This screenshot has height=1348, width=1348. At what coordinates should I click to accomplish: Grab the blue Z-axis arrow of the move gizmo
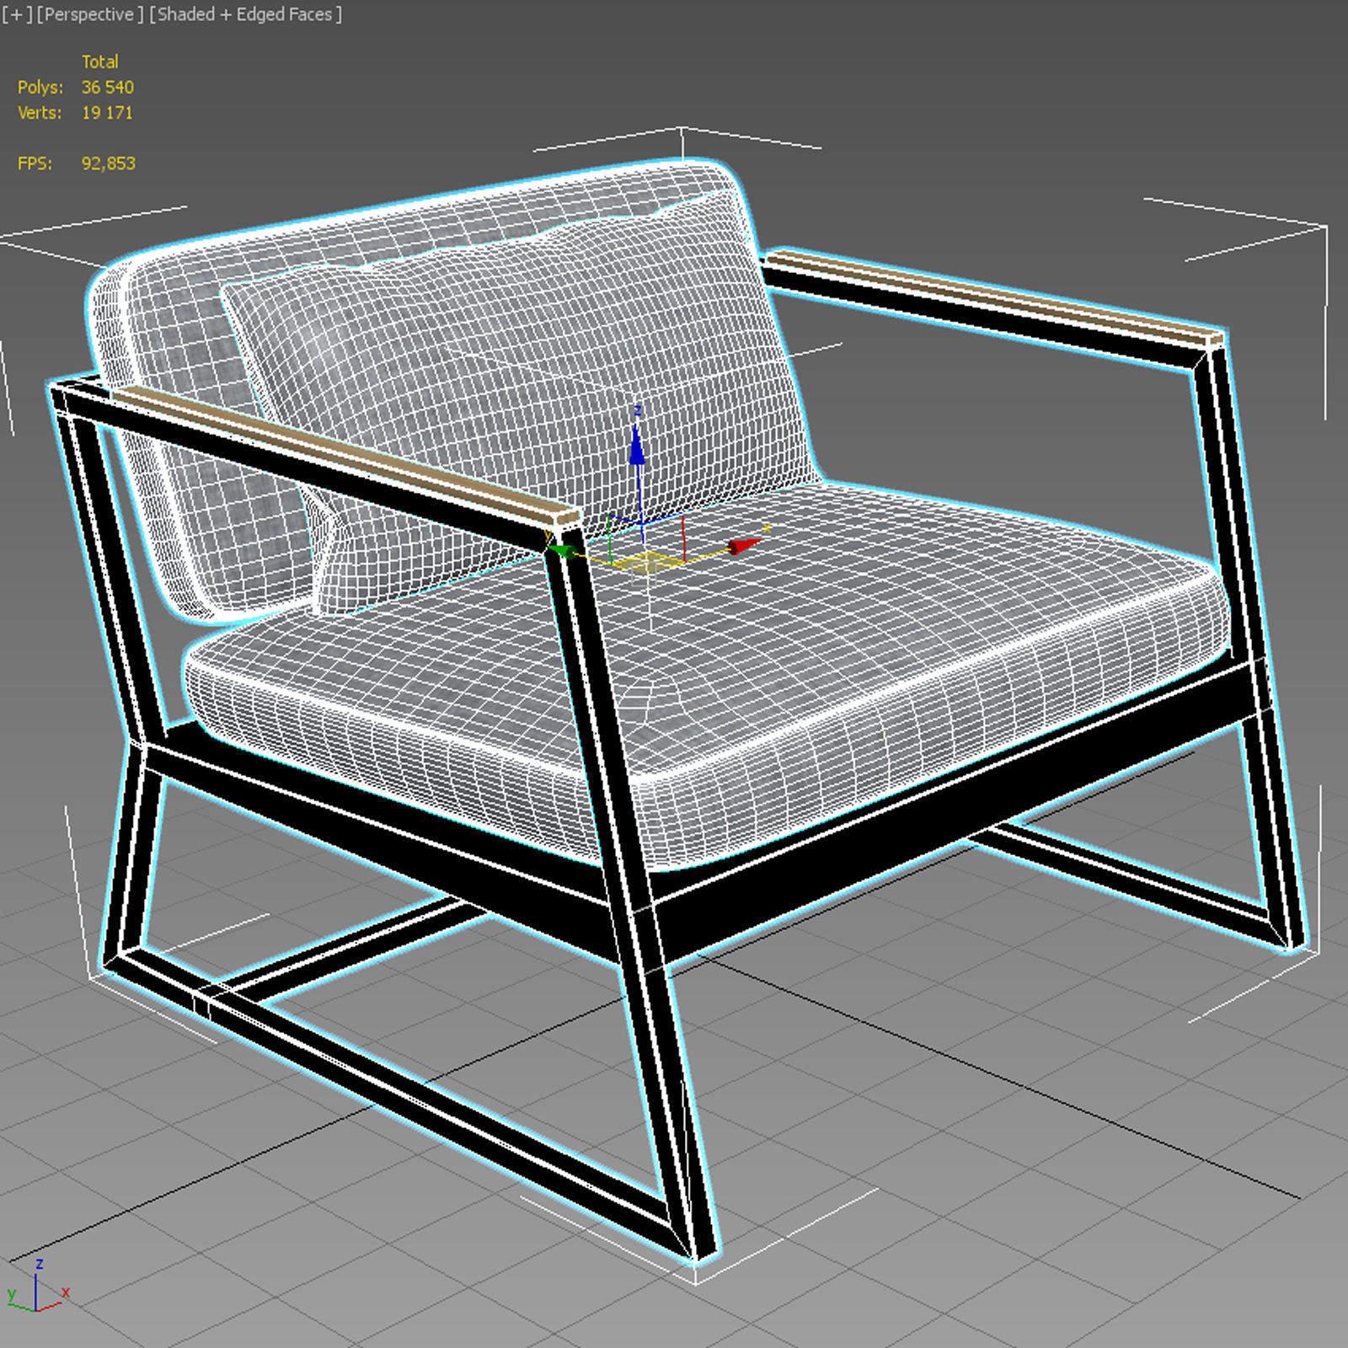(x=637, y=447)
